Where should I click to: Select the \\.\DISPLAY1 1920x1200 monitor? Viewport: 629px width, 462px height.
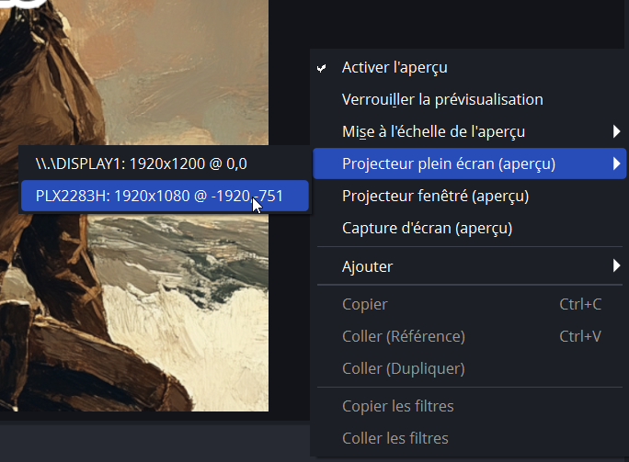141,163
